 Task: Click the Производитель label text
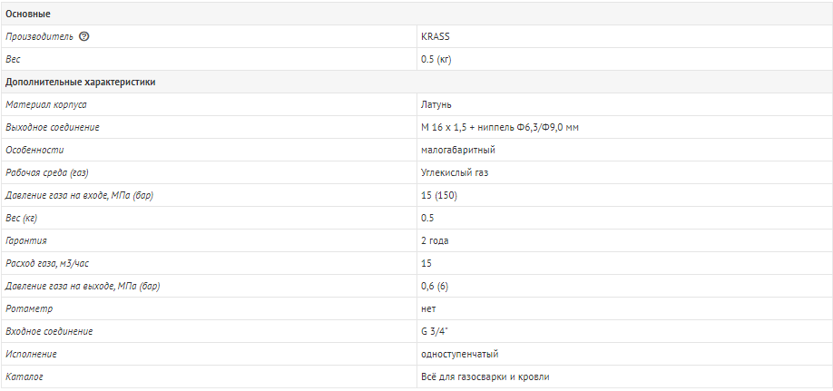coord(40,37)
